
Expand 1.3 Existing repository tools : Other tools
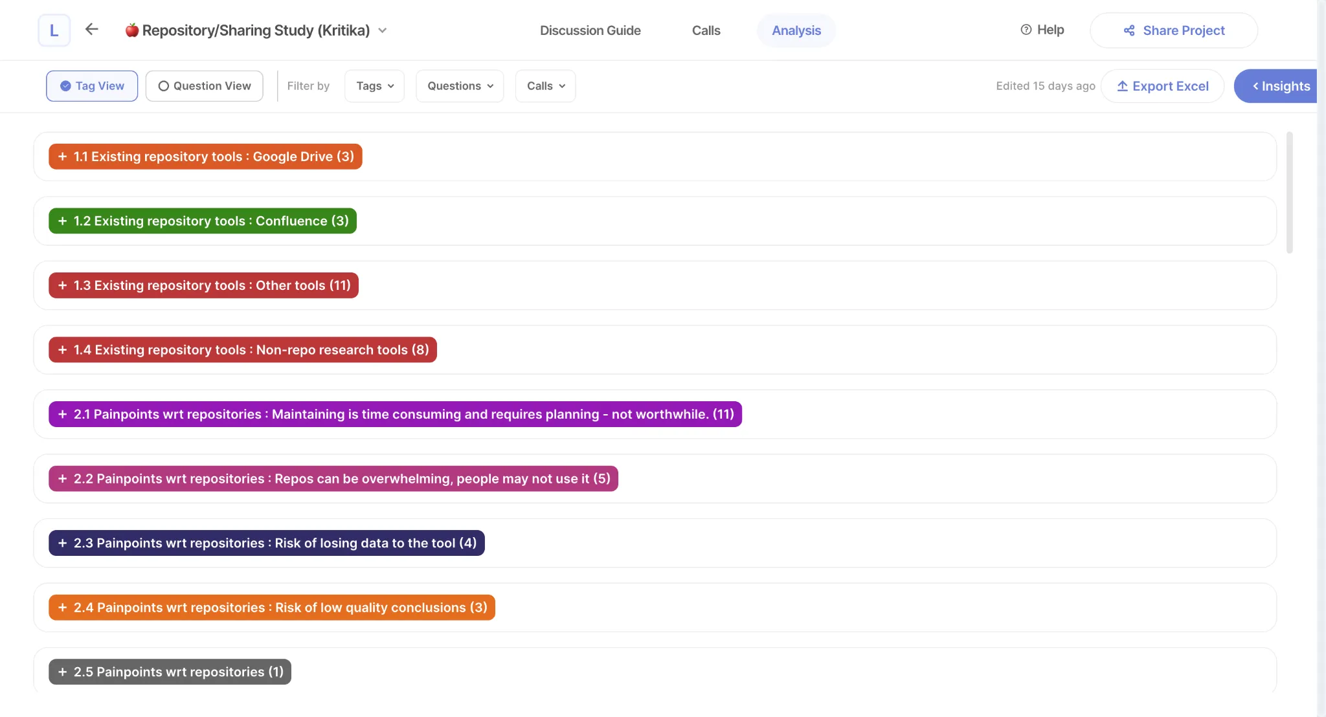point(203,285)
